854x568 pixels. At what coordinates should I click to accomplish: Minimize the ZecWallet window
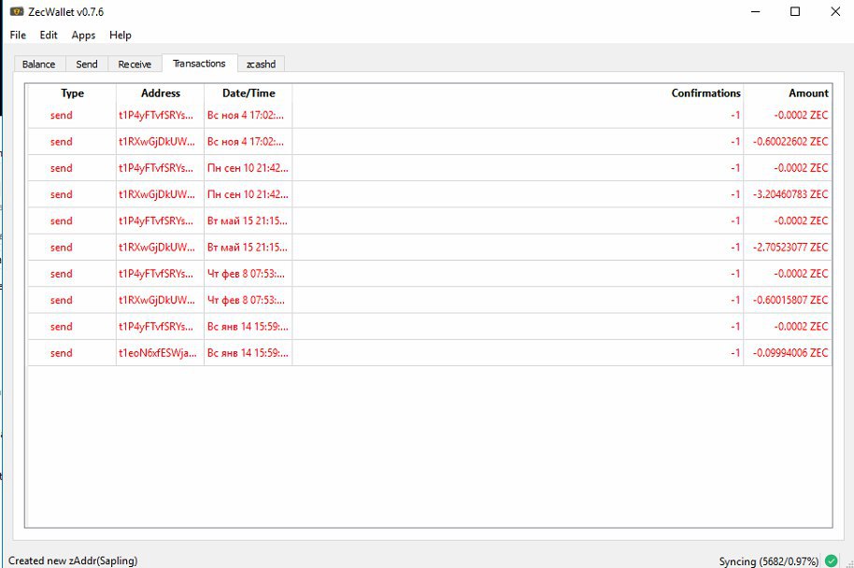coord(755,11)
